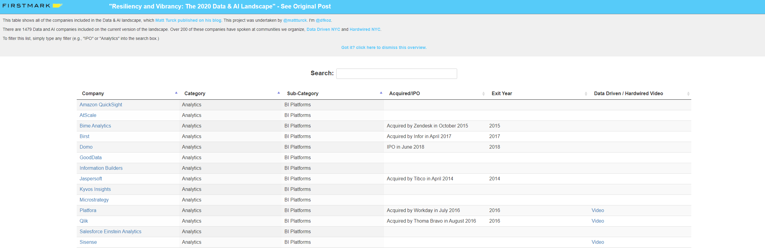Click the FirstMark logo
This screenshot has width=765, height=248.
(32, 6)
